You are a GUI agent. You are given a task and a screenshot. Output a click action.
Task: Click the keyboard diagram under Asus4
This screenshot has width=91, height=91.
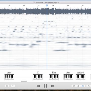click(80, 77)
